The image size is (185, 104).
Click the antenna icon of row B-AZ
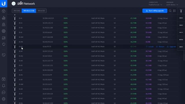15,99
